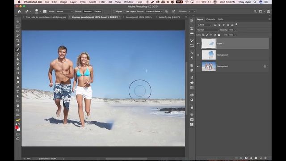The image size is (286, 161).
Task: Click the new group folder icon
Action: tap(256, 158)
